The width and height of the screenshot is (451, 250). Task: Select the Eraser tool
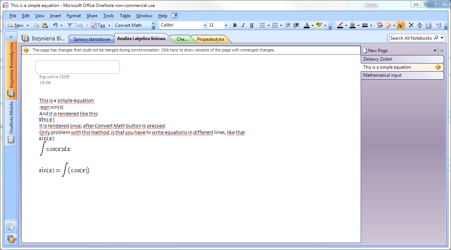point(389,25)
